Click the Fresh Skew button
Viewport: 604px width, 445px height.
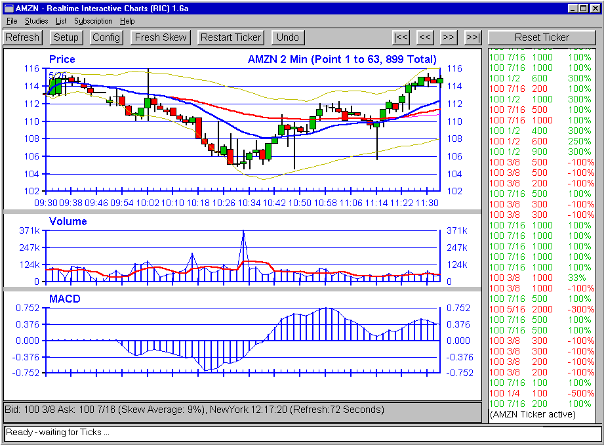click(x=161, y=37)
